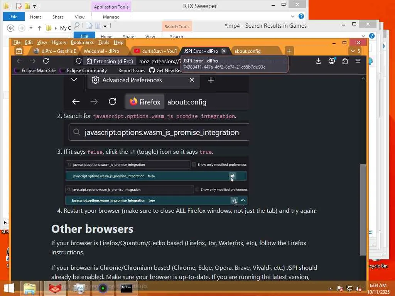Open Report Issues bookmark
The image size is (395, 296).
tap(132, 71)
